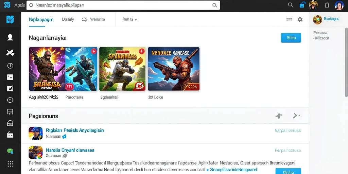Screen dimensions: 348x174
Task: Click the blue button at the bottom right
Action: 288,171
